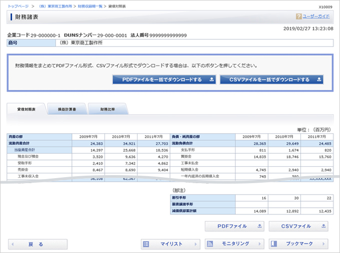The image size is (340, 253).
Task: Click download icon on bulk PDF button
Action: point(211,79)
